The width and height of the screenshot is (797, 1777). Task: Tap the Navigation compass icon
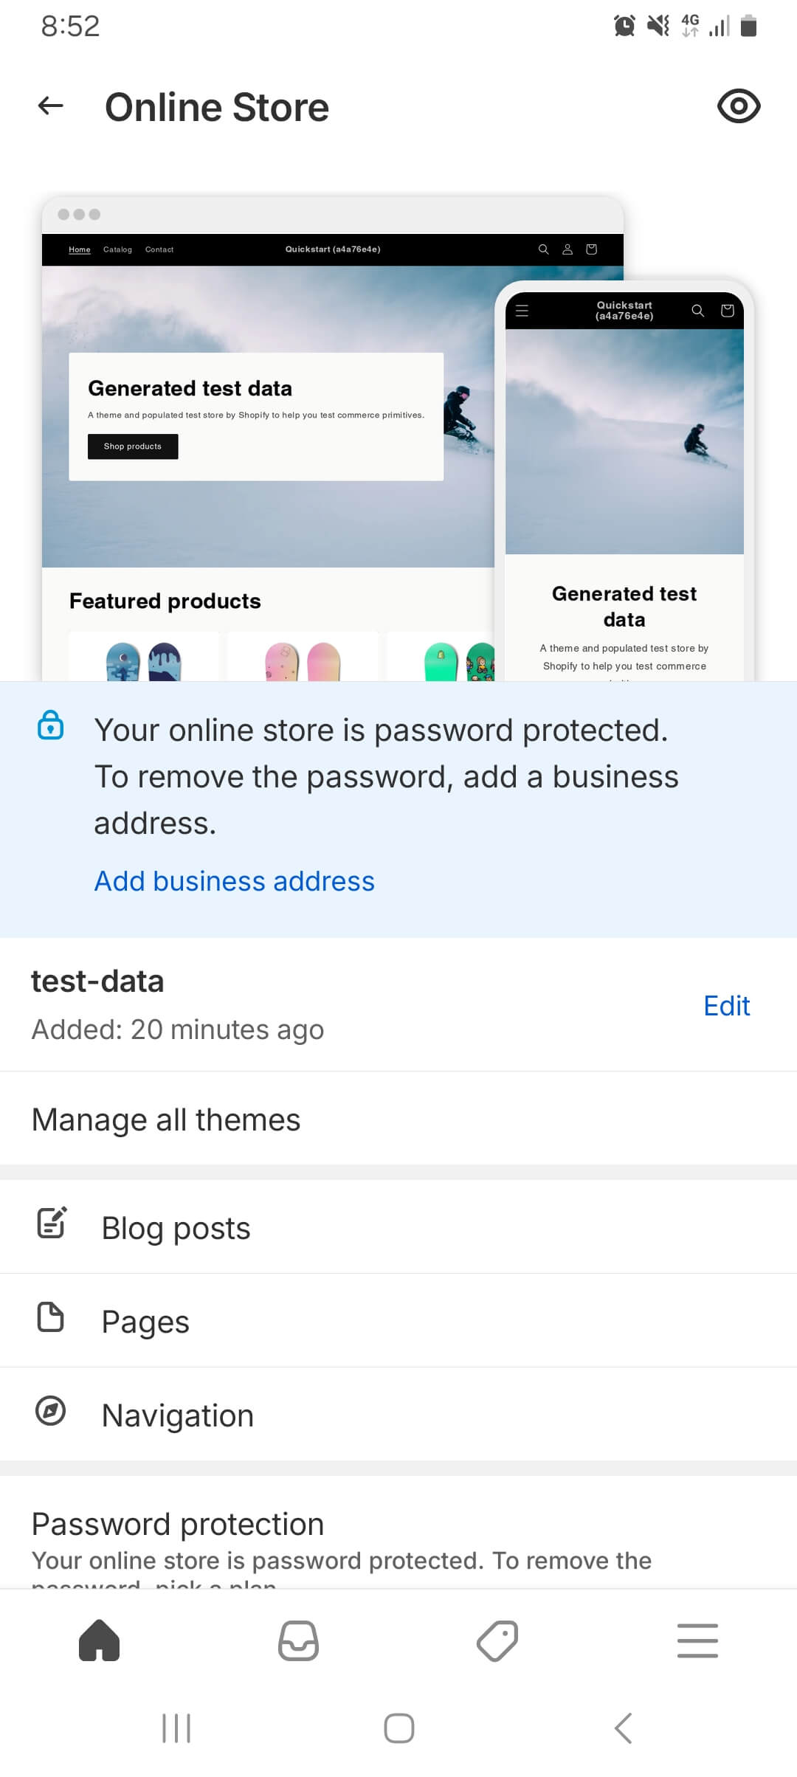coord(50,1411)
